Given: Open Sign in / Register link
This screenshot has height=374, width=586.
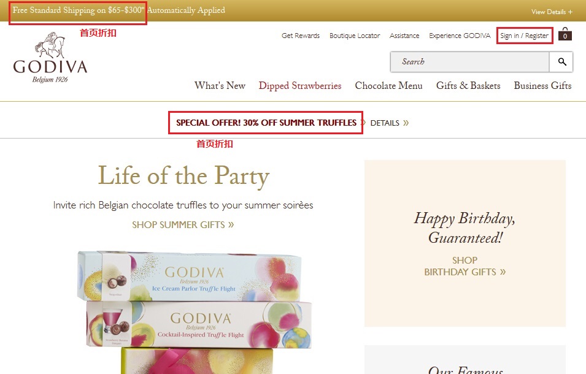Looking at the screenshot, I should 525,36.
